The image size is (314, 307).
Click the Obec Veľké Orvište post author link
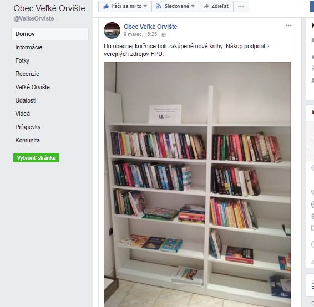coord(150,27)
